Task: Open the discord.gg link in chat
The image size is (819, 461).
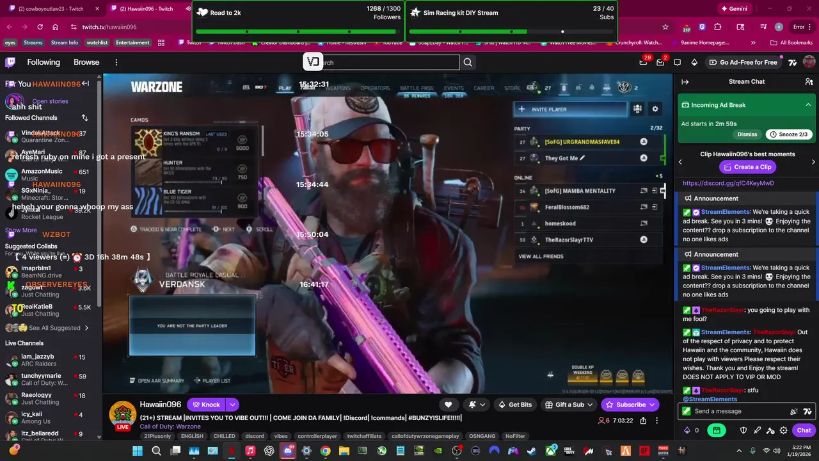Action: click(728, 183)
